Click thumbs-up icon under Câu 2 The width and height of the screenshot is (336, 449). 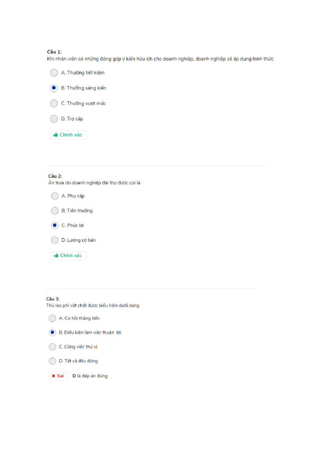point(56,256)
